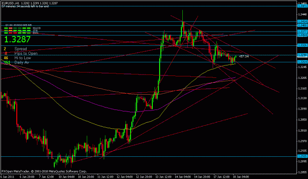Click the 14 Jan 04:00 time axis label
Image resolution: width=308 pixels, height=179 pixels.
tap(183, 177)
